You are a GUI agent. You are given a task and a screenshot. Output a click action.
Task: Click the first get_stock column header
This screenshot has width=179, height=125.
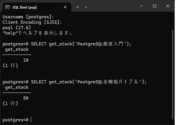pyautogui.click(x=17, y=49)
